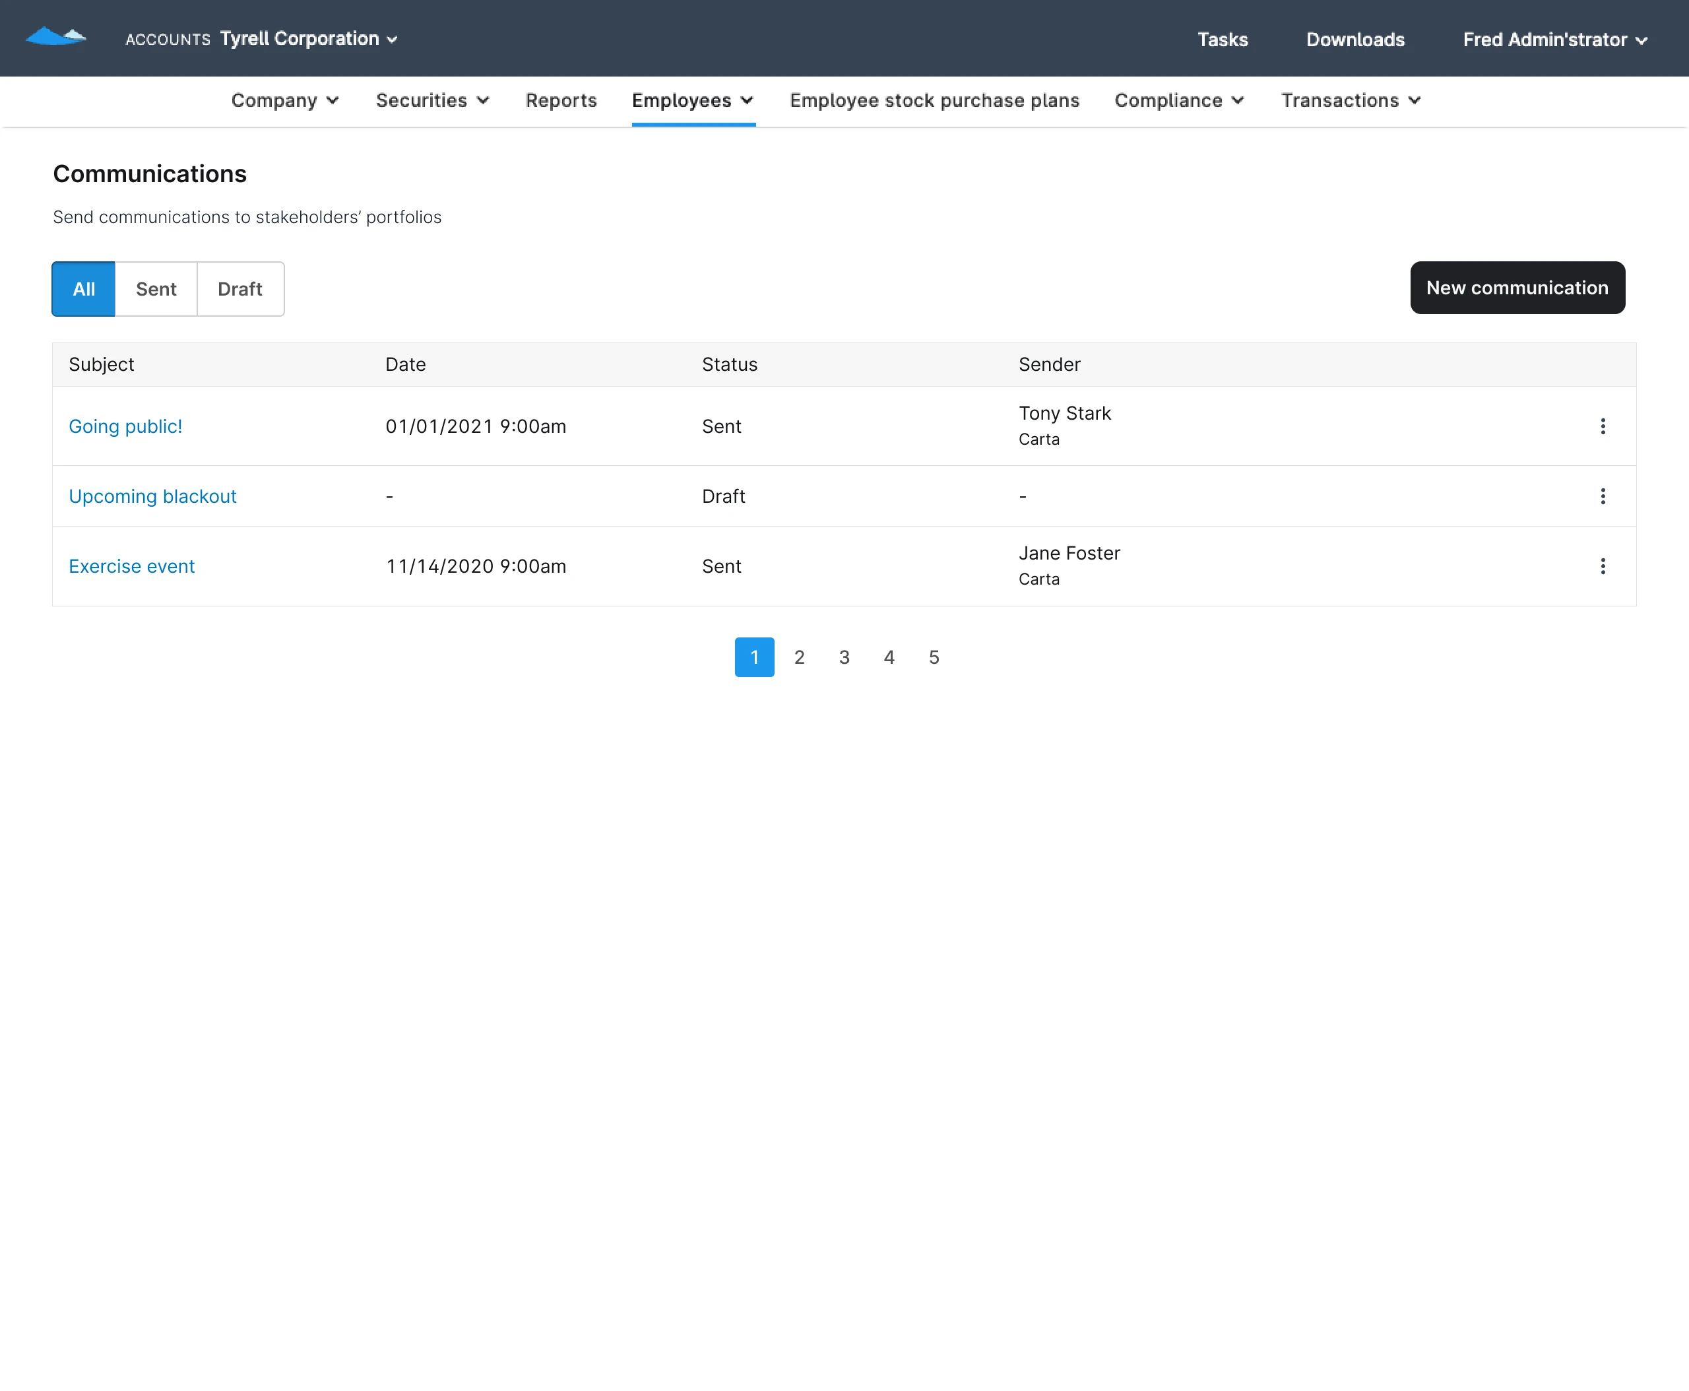
Task: Click the Jane Foster sender name
Action: (x=1069, y=553)
